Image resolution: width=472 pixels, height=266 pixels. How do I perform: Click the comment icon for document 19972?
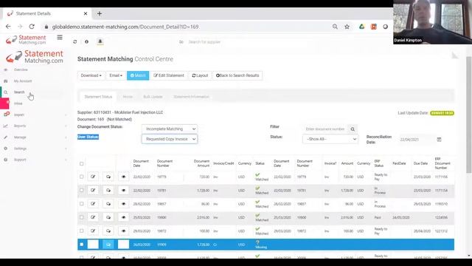pos(108,231)
